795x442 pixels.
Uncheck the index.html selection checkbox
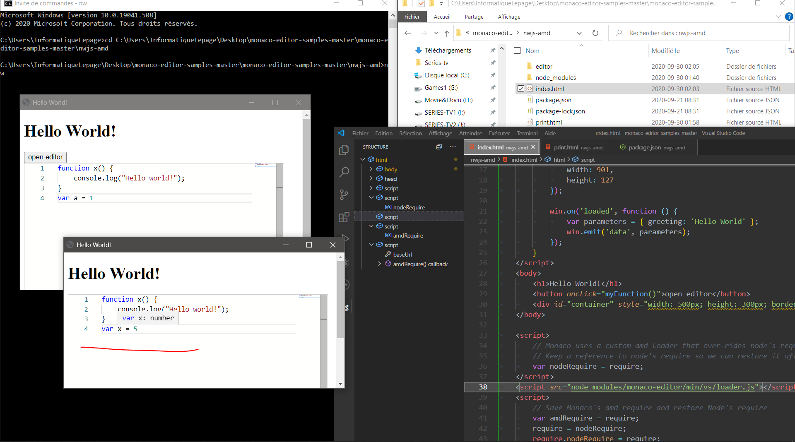pos(520,89)
